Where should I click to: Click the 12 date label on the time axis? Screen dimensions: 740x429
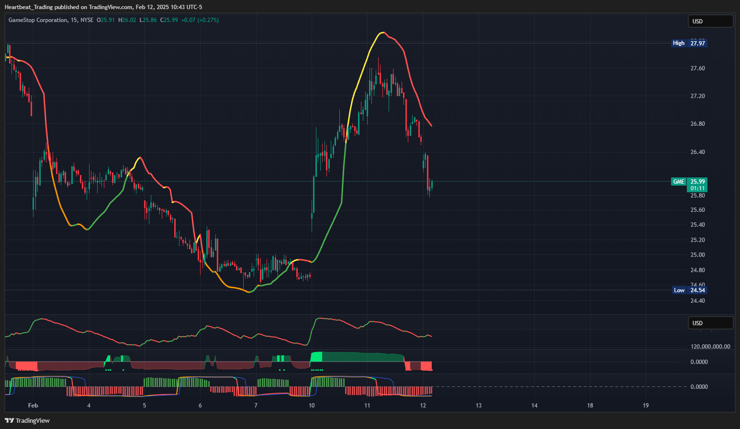click(x=423, y=406)
